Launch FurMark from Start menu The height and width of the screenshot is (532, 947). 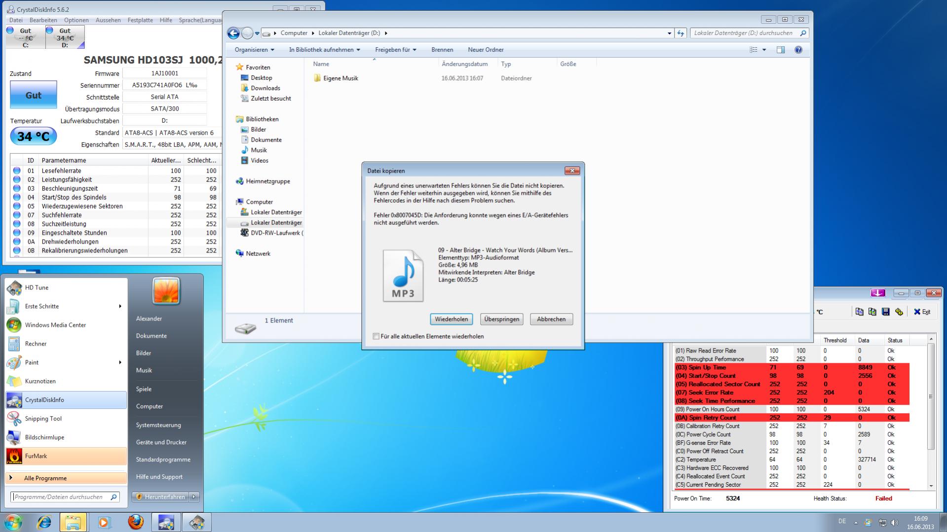click(x=66, y=456)
